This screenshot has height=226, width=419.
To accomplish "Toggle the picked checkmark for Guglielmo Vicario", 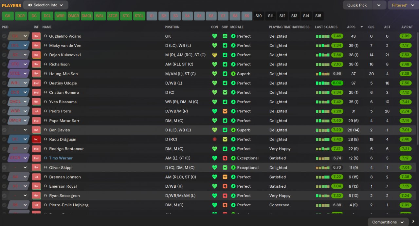I will click(4, 36).
